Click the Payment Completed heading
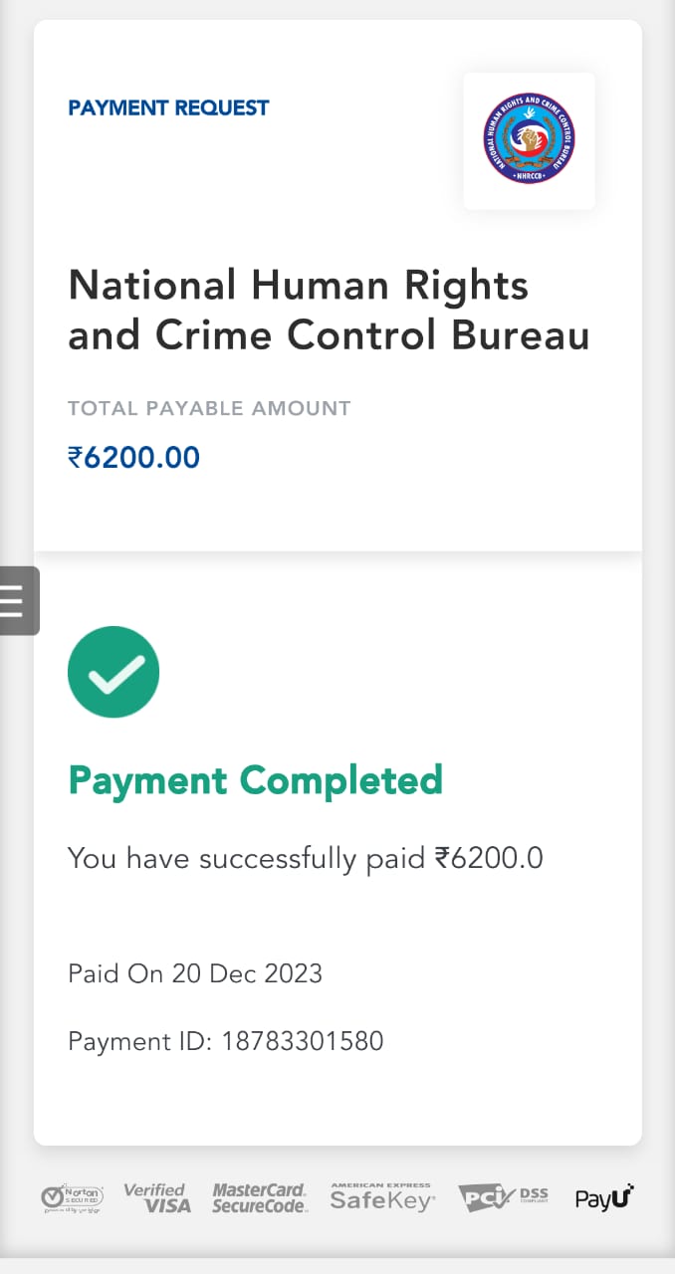 pos(255,779)
